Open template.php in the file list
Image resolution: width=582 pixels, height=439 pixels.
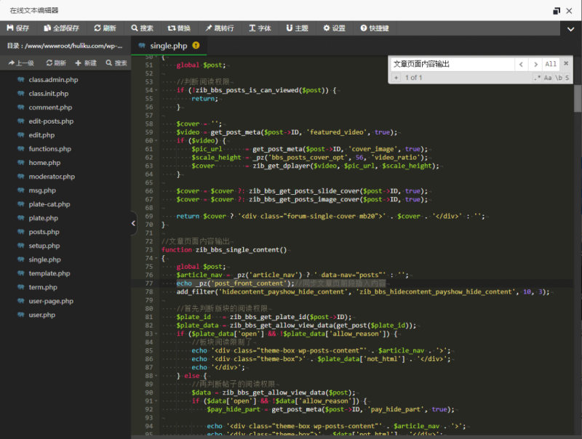coord(49,273)
